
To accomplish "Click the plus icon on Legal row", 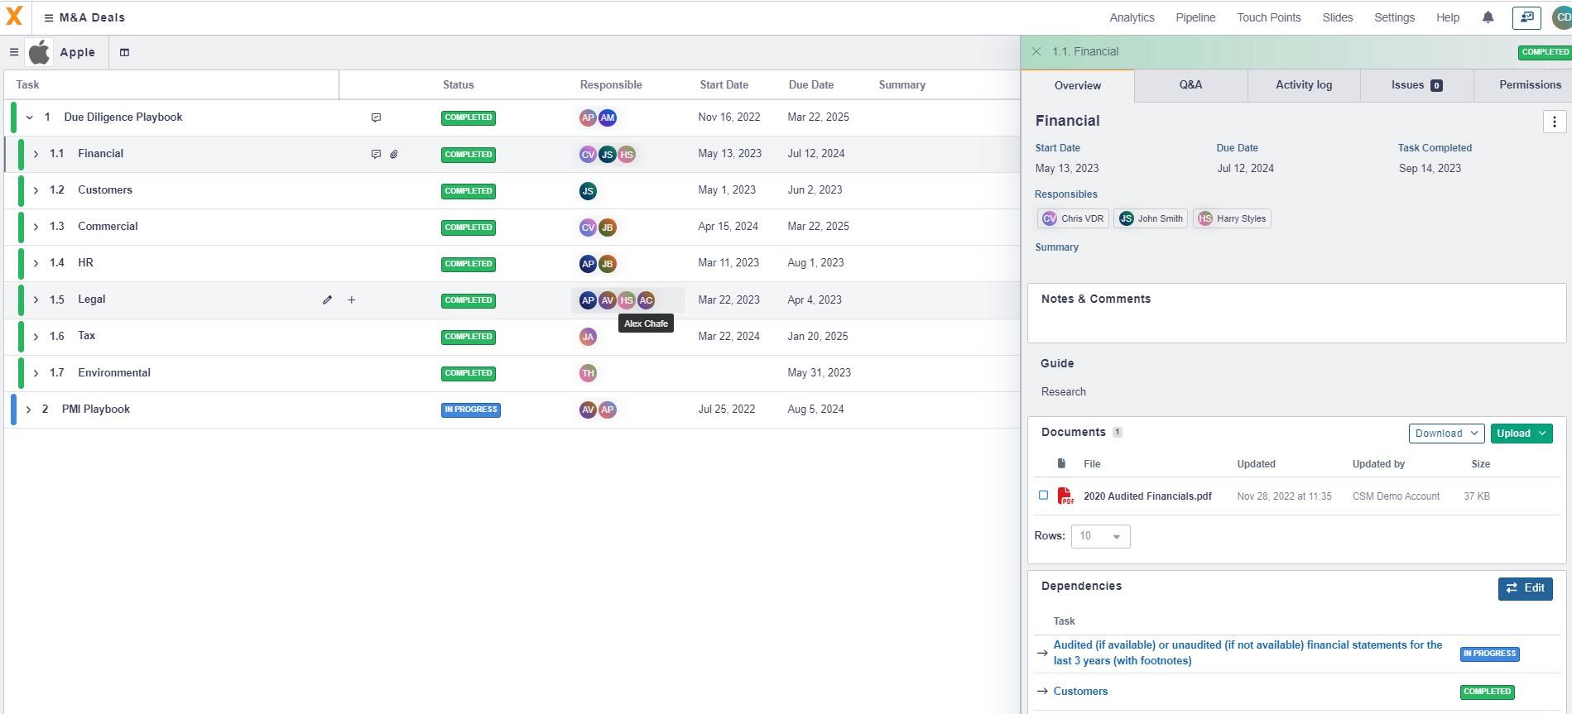I will (352, 300).
